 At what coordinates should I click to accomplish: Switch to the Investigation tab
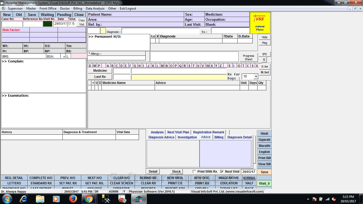click(x=187, y=137)
